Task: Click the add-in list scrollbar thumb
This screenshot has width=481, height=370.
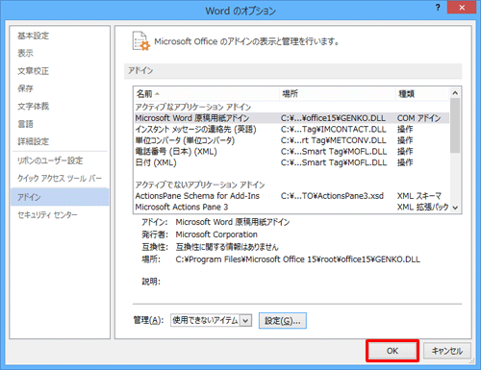Action: 455,126
